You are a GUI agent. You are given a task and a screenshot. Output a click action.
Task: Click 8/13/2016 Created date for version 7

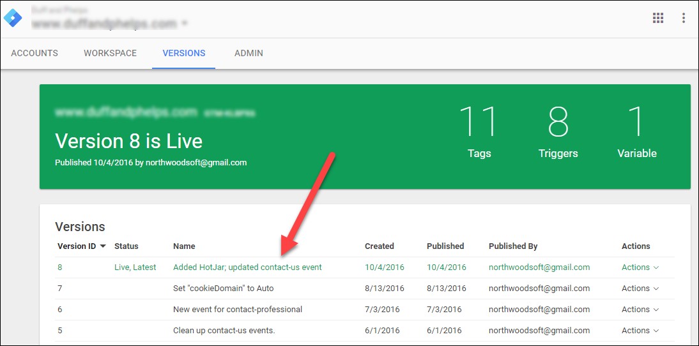pos(384,288)
